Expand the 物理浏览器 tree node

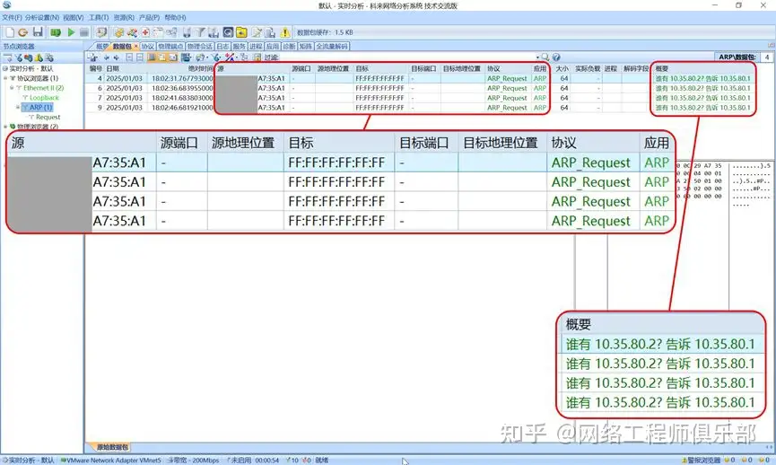pos(5,127)
